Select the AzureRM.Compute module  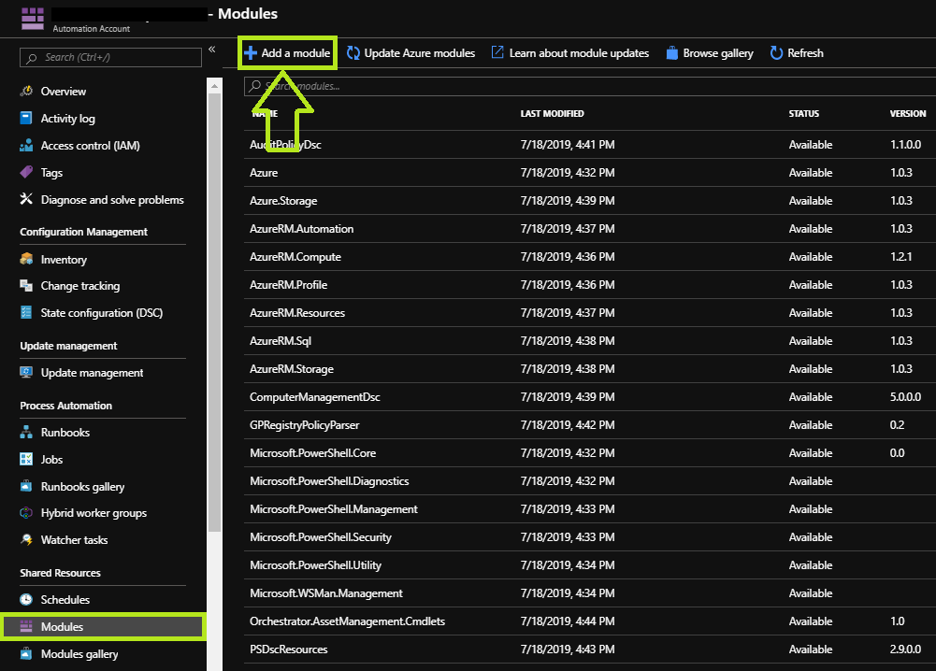(590, 256)
